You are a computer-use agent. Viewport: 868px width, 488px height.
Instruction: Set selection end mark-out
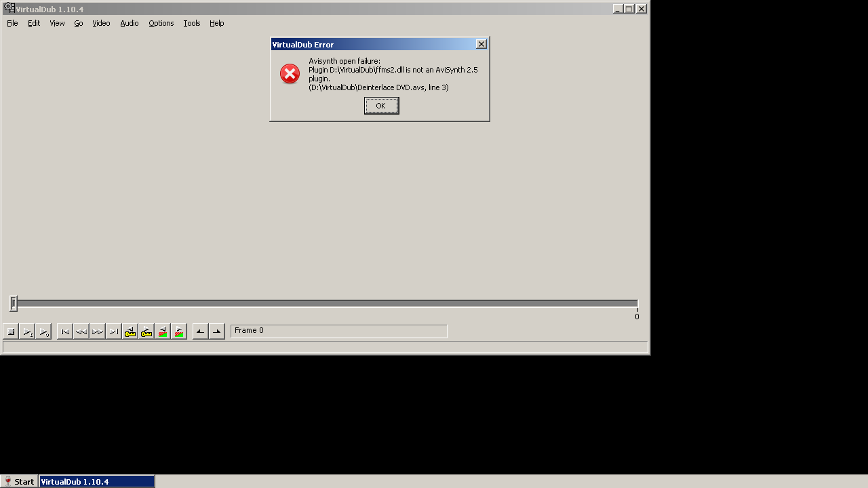point(216,331)
